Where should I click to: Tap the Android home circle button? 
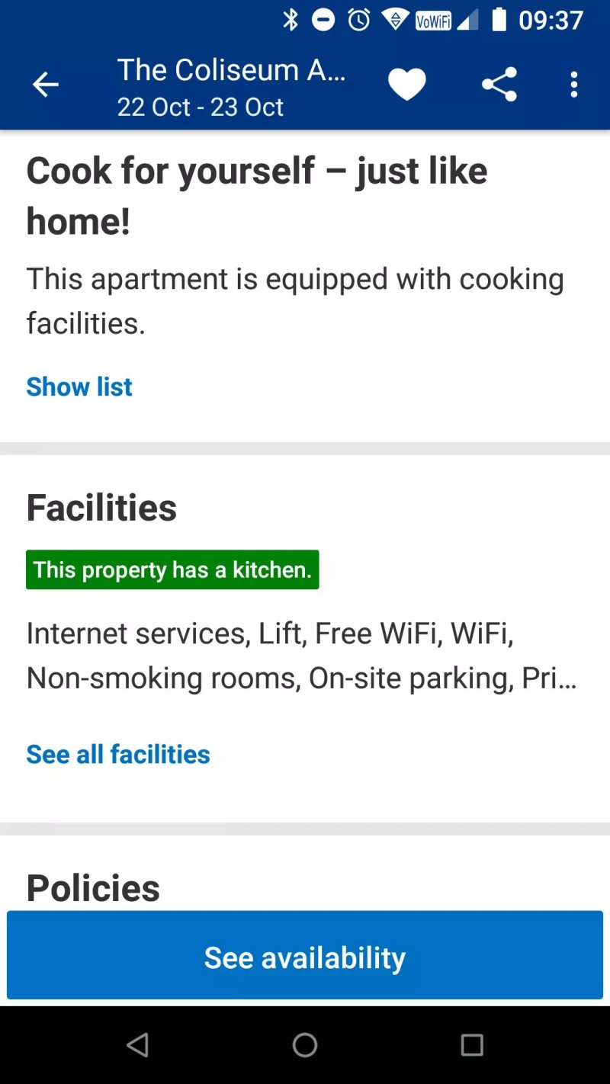coord(305,1045)
